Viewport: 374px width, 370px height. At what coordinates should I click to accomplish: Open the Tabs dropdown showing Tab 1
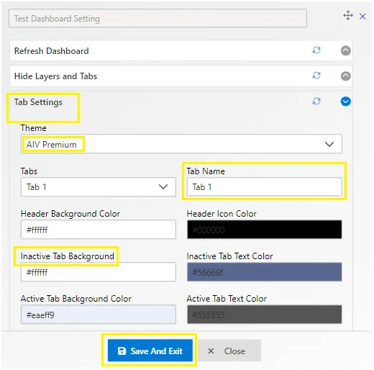pos(99,187)
